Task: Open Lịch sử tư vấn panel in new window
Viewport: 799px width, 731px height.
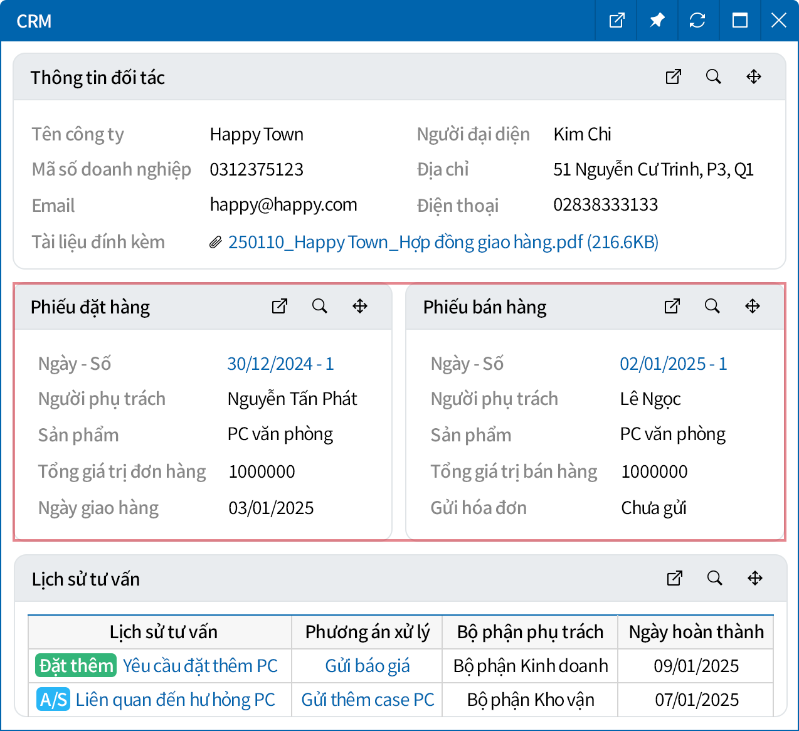Action: click(x=674, y=578)
